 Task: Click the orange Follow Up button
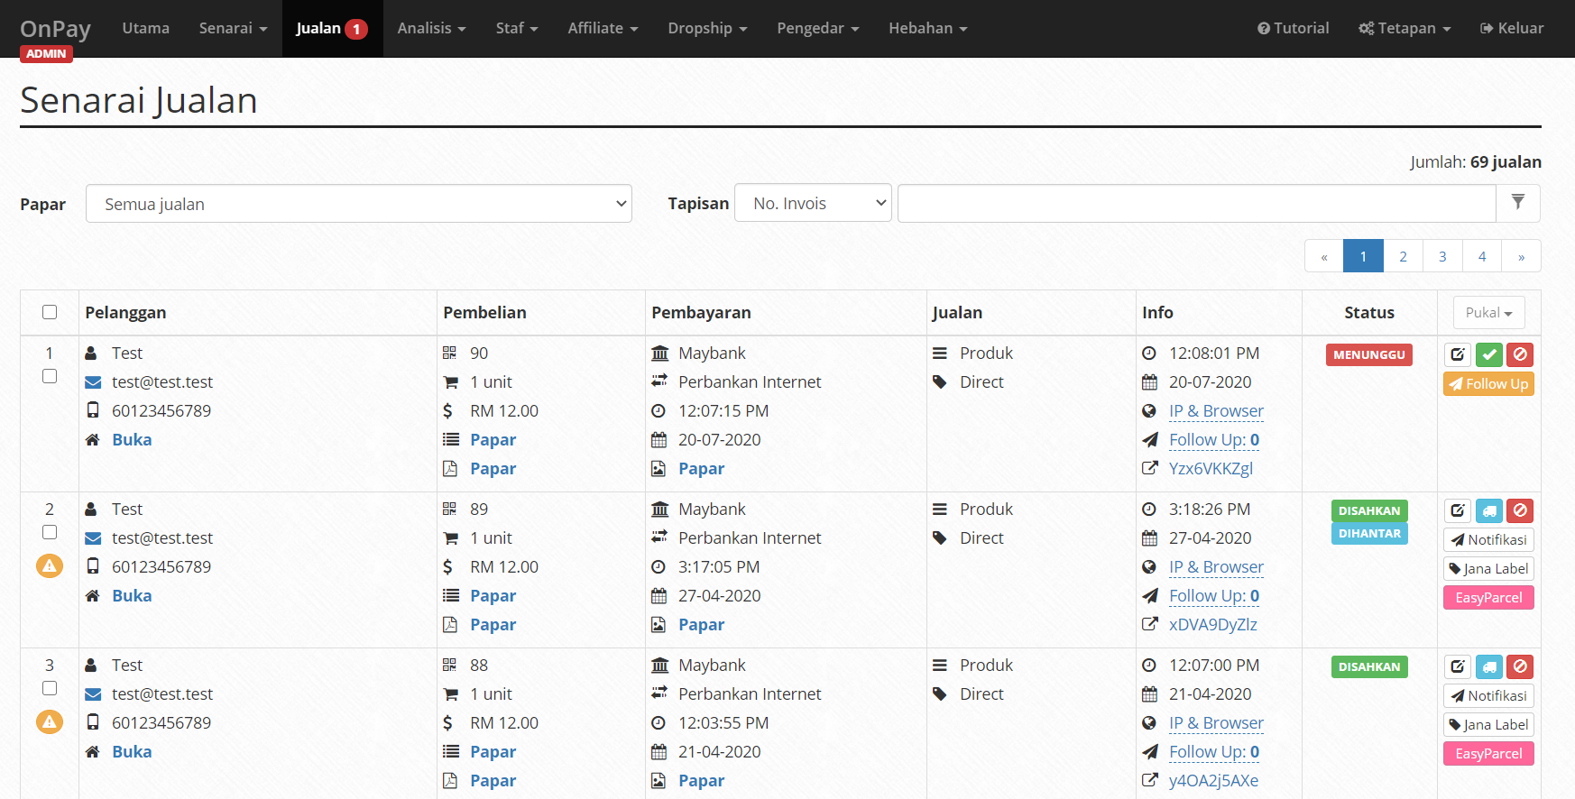1488,384
